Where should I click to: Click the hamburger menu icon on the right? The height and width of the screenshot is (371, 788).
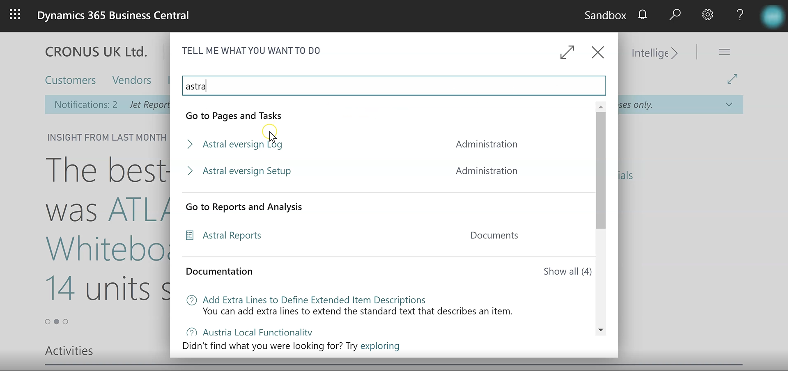click(724, 52)
